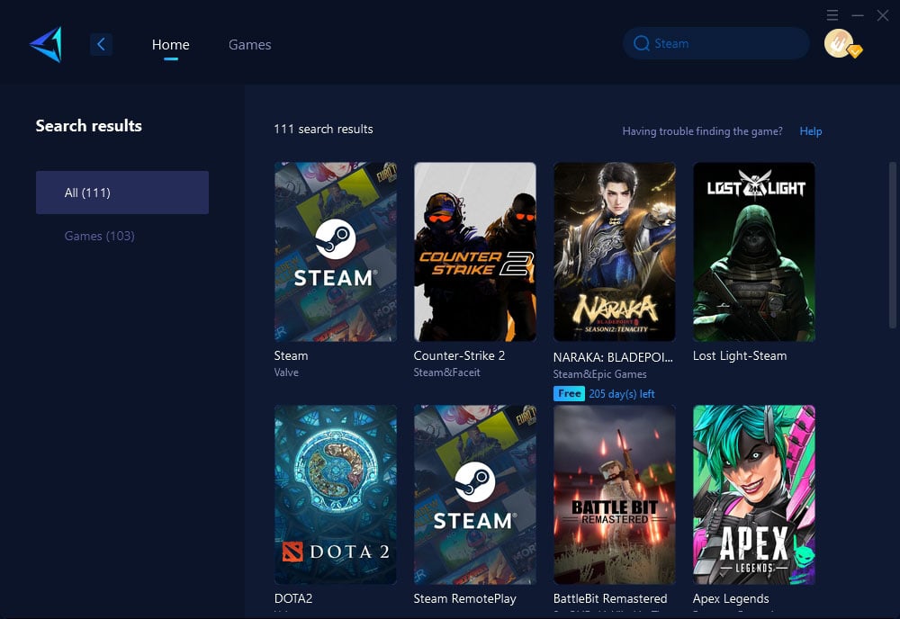This screenshot has width=900, height=619.
Task: Click the search magnifier icon
Action: click(641, 43)
